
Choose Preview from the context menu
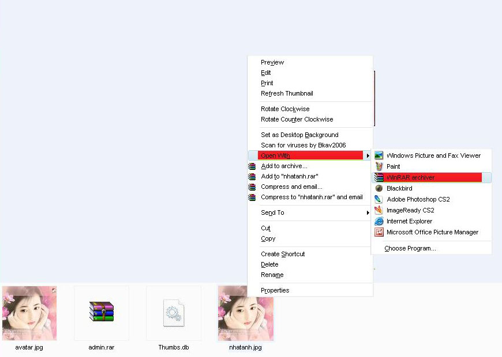(310, 62)
